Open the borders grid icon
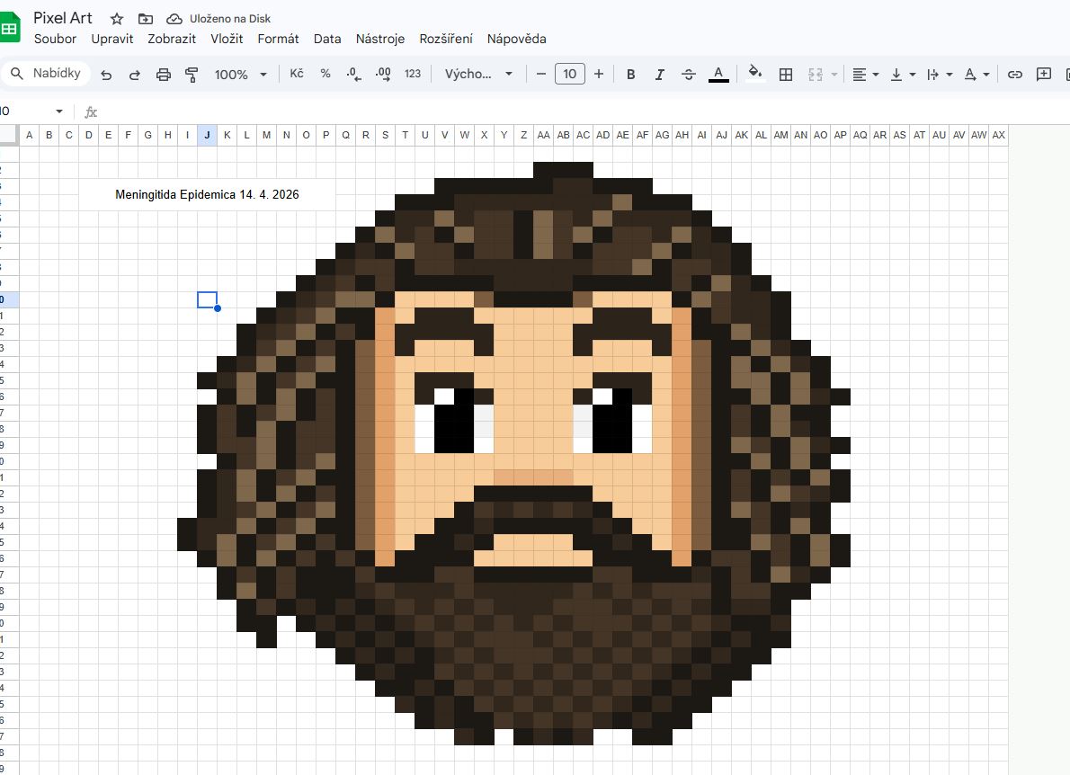1070x775 pixels. (x=785, y=75)
